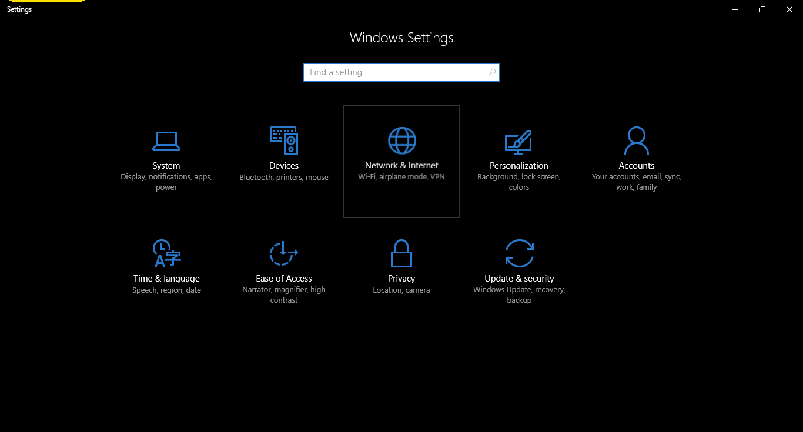This screenshot has height=432, width=803.
Task: Close the Settings window
Action: pos(789,9)
